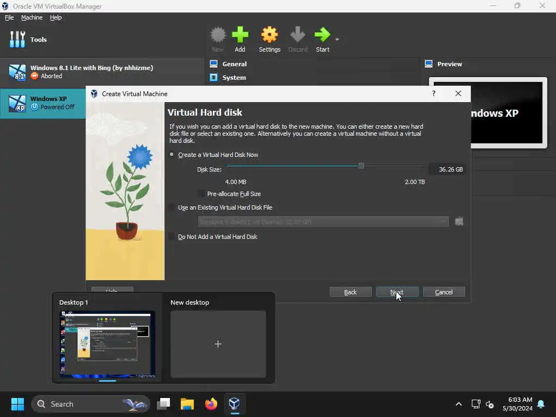This screenshot has width=556, height=417.
Task: Open the Machine menu
Action: (31, 17)
